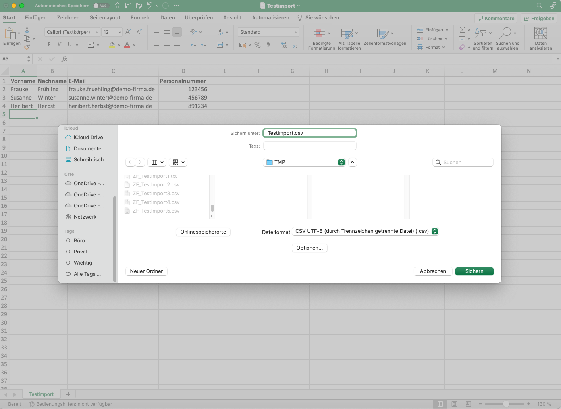
Task: Click the home icon in title bar
Action: click(x=118, y=6)
